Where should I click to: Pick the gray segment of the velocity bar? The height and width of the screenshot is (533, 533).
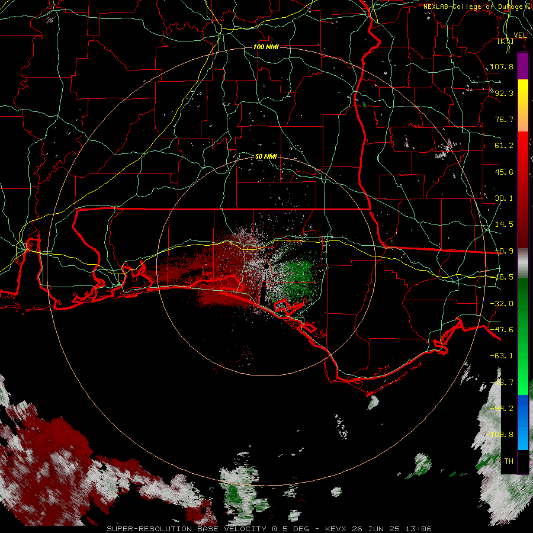[523, 264]
